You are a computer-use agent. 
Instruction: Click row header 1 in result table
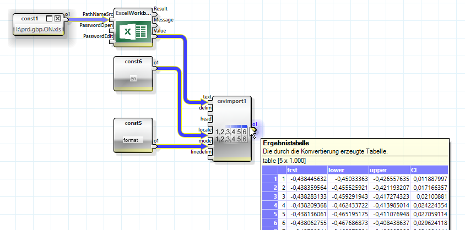[270, 179]
